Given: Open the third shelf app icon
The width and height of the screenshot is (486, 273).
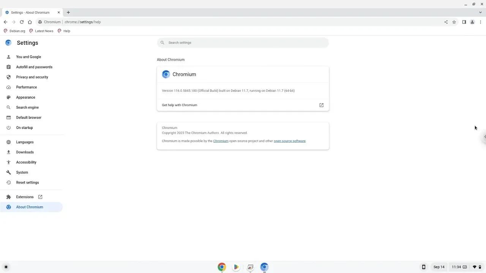Looking at the screenshot, I should (x=250, y=267).
